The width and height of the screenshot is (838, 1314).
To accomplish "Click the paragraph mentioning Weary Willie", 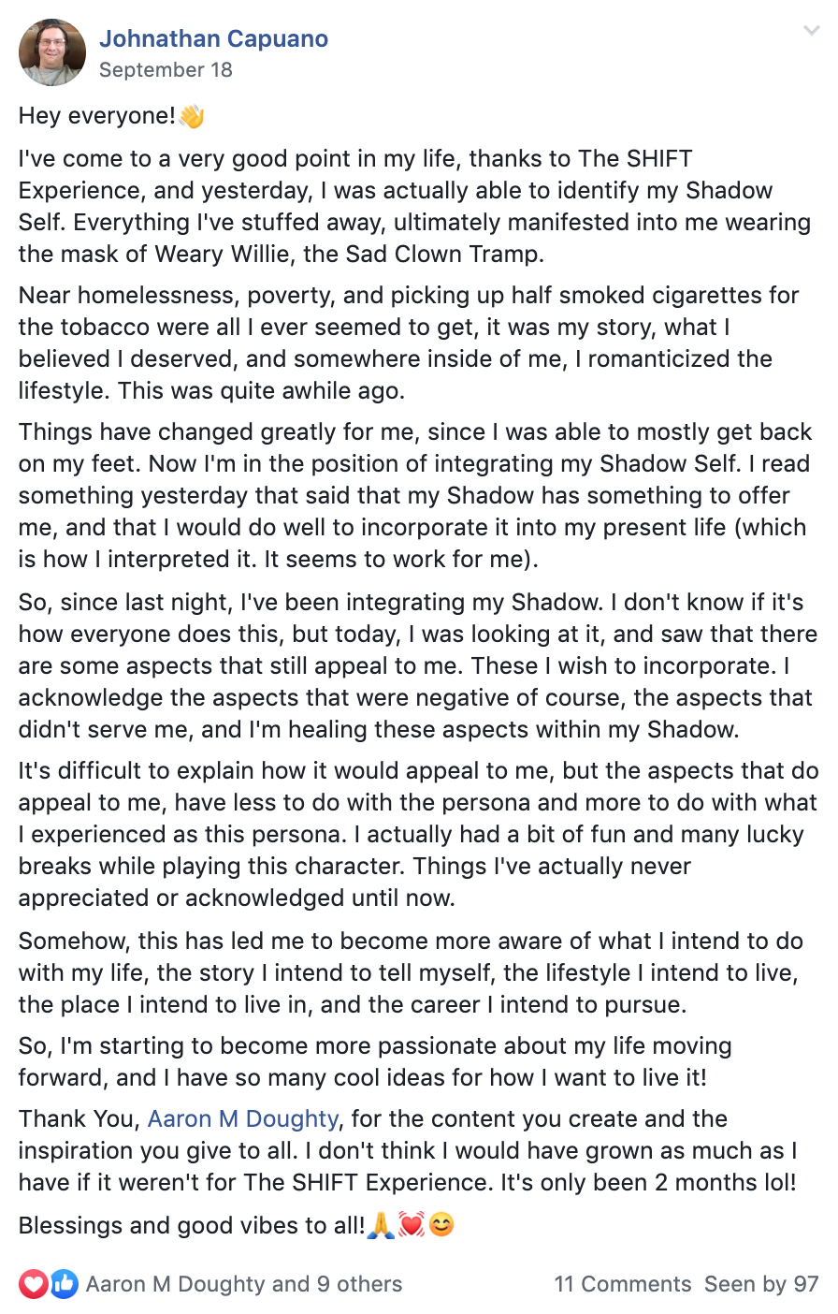I will click(x=414, y=206).
